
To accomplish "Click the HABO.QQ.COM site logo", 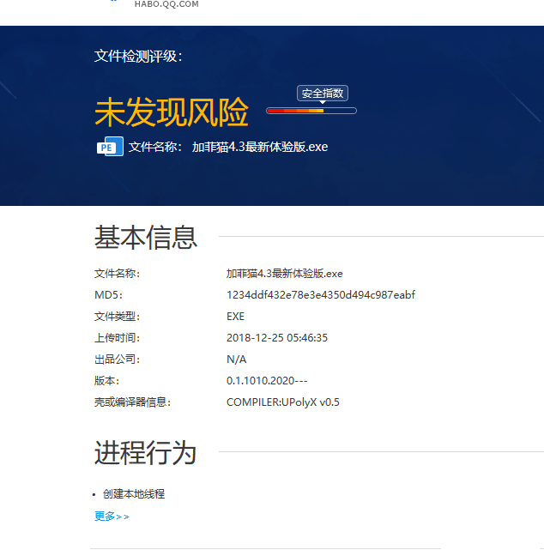I will pyautogui.click(x=166, y=4).
